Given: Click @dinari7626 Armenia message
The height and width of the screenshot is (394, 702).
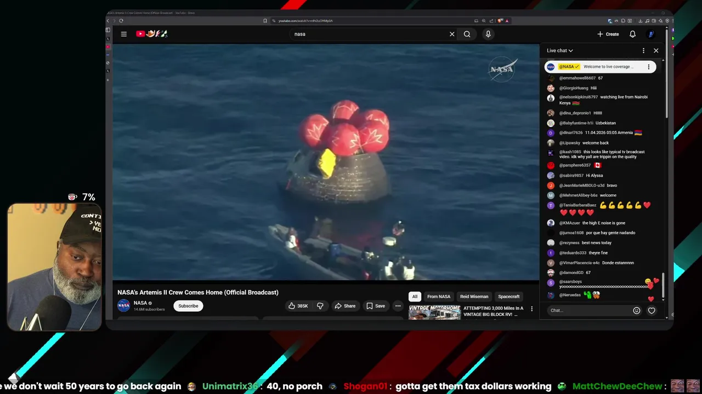Looking at the screenshot, I should [x=596, y=133].
